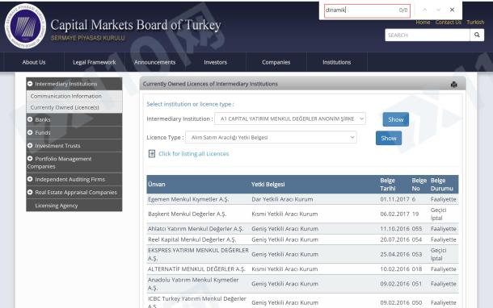Click the document icon beside listing all Licences
This screenshot has height=308, width=493.
(x=152, y=154)
